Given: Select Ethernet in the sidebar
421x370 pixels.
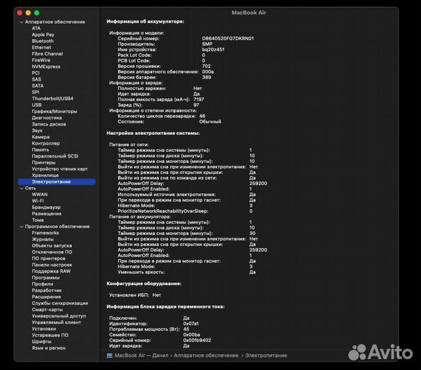Looking at the screenshot, I should click(41, 47).
